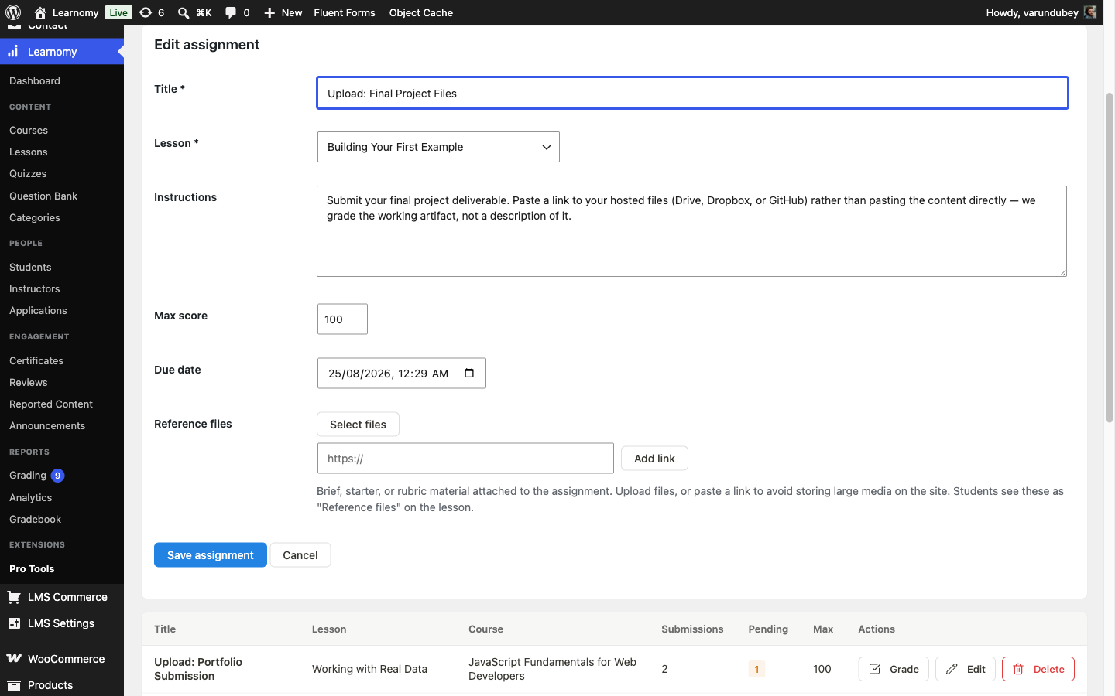The image size is (1115, 696).
Task: Click 'Upload: Portfolio Submission' title cell
Action: [x=198, y=669]
